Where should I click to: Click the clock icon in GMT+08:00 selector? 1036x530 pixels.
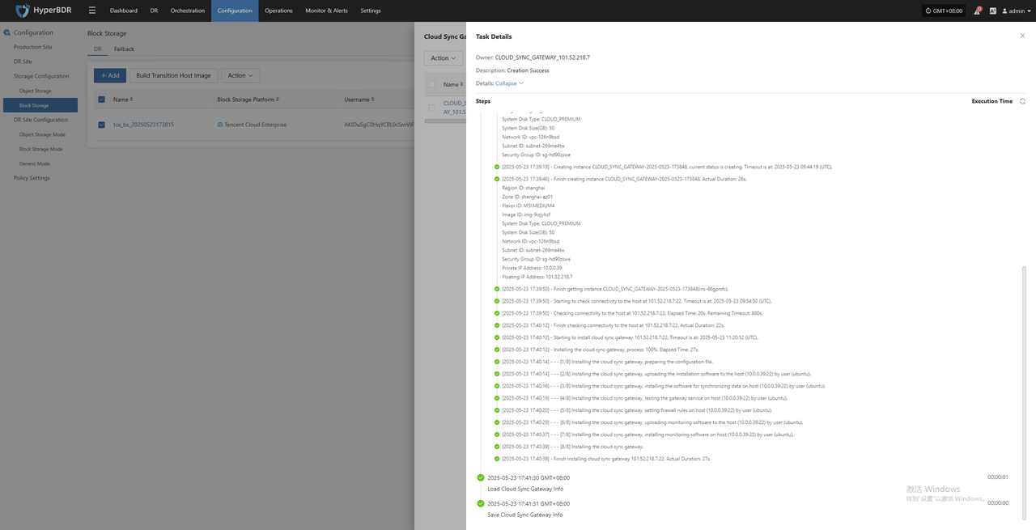(x=928, y=11)
